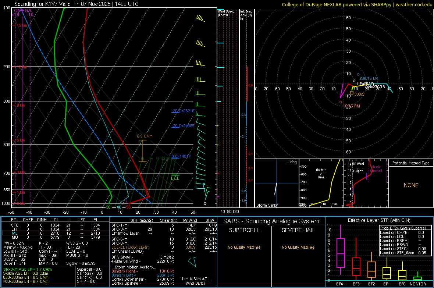Click the orange LCL-EL (Cloud Layer) row

[164, 247]
